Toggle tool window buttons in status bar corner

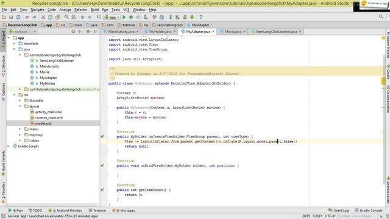pyautogui.click(x=3, y=217)
